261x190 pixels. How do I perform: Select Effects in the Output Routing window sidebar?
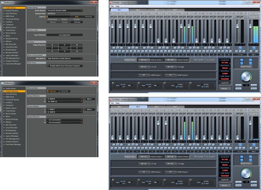coord(9,122)
